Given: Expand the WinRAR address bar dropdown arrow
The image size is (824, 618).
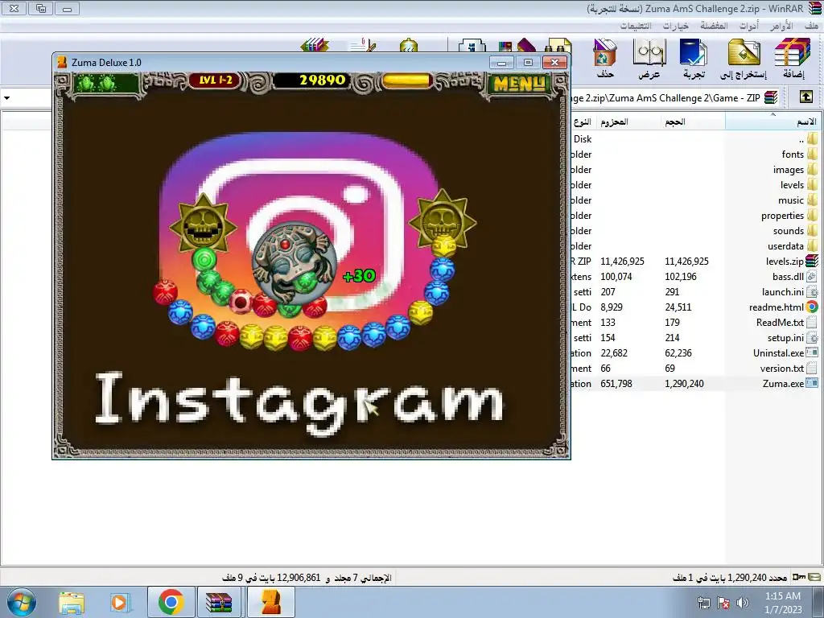Looking at the screenshot, I should coord(6,97).
